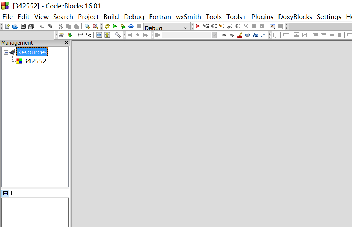Open the incremental search field's dropdown arrow

pos(214,35)
